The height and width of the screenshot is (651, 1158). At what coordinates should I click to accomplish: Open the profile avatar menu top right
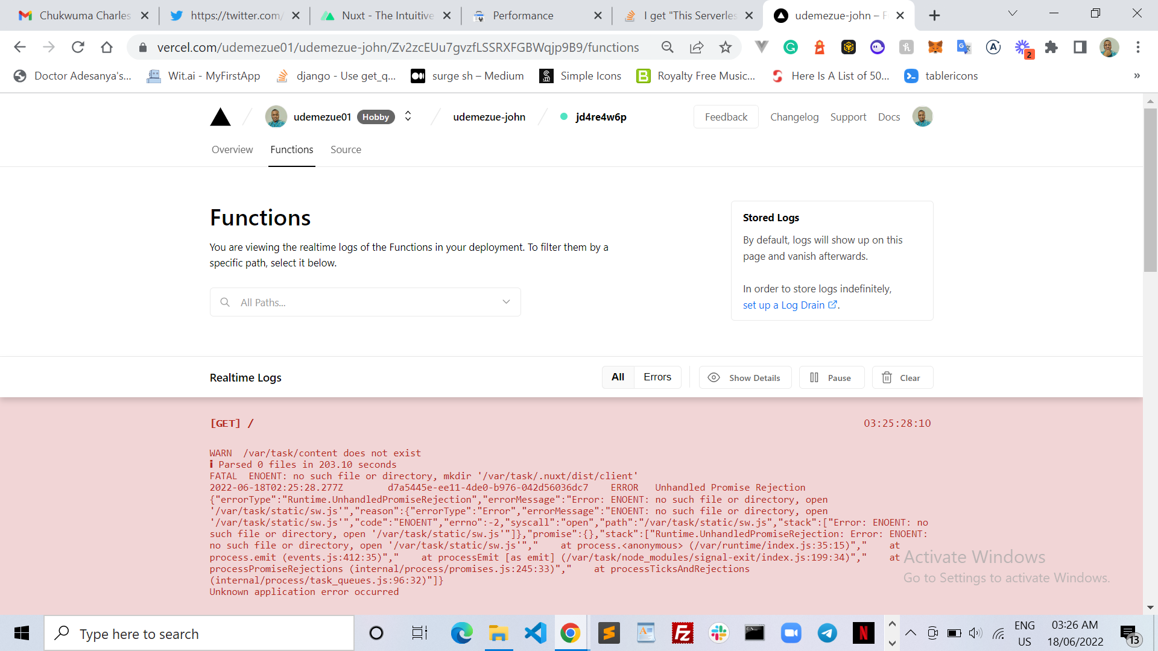tap(922, 116)
